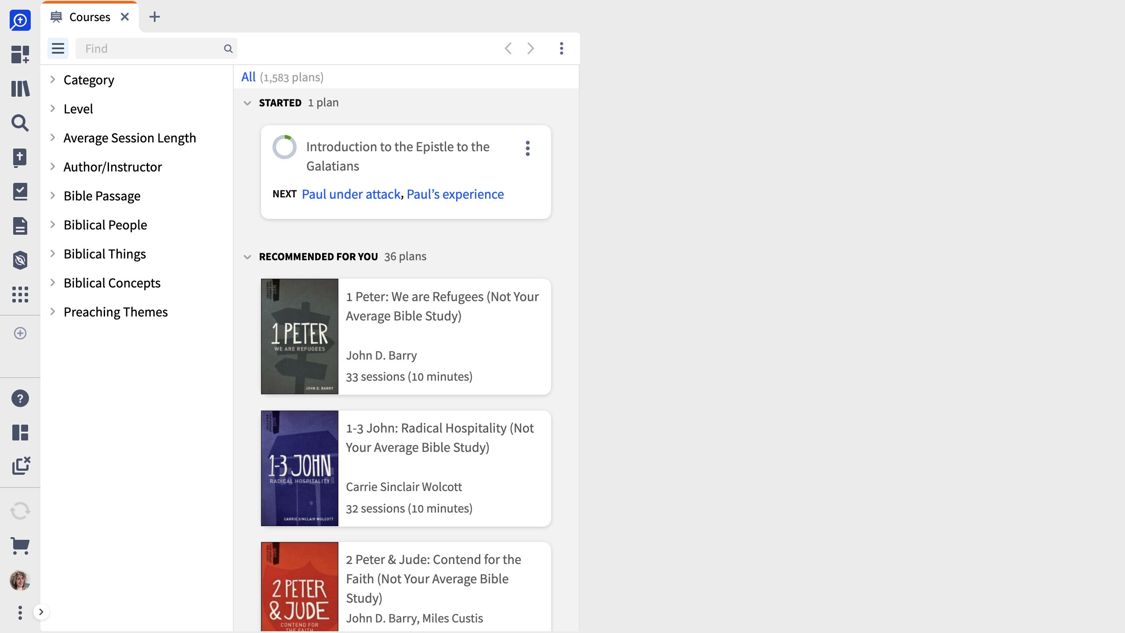Open the Paul under attack link

pos(351,194)
